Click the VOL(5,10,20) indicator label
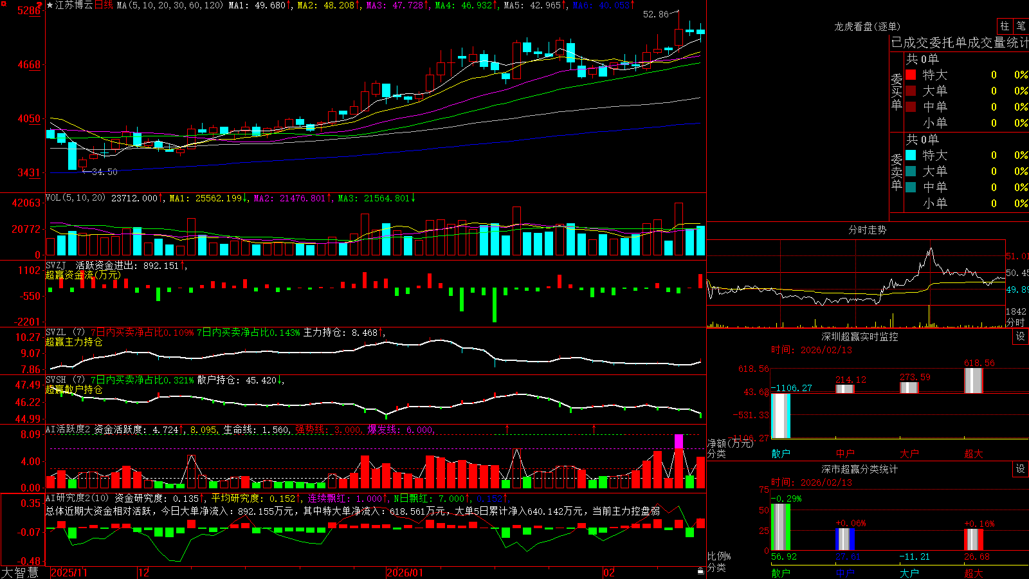The height and width of the screenshot is (579, 1029). 76,198
